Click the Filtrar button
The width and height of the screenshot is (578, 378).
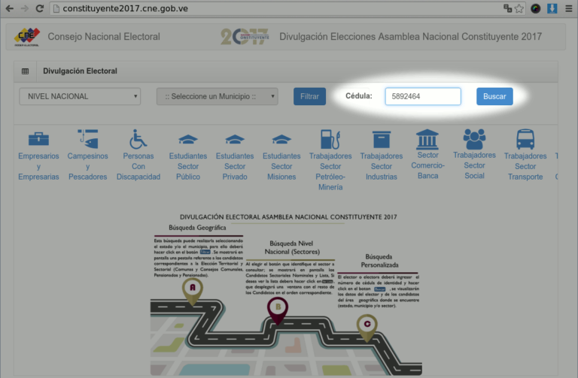pyautogui.click(x=309, y=96)
